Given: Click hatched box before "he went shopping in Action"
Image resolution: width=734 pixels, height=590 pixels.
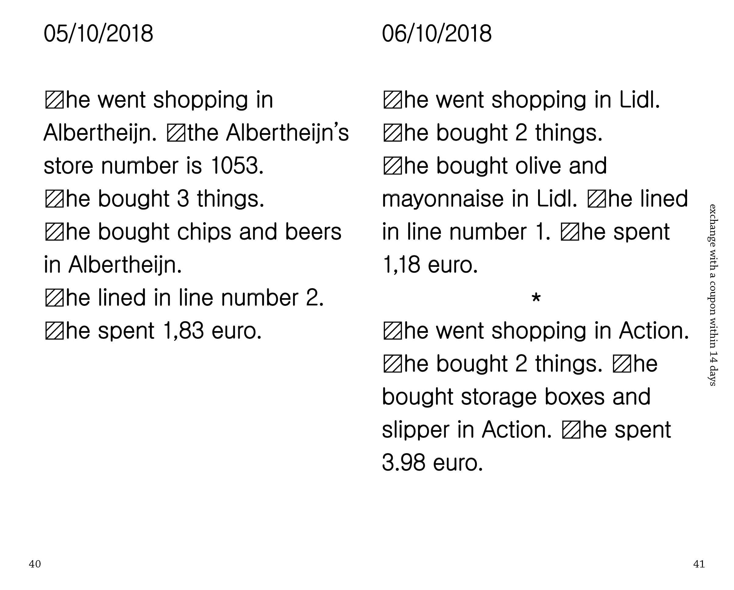Looking at the screenshot, I should click(392, 331).
